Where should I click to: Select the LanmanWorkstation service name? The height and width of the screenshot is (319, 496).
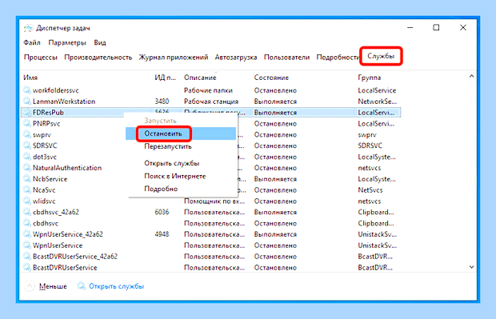point(64,102)
